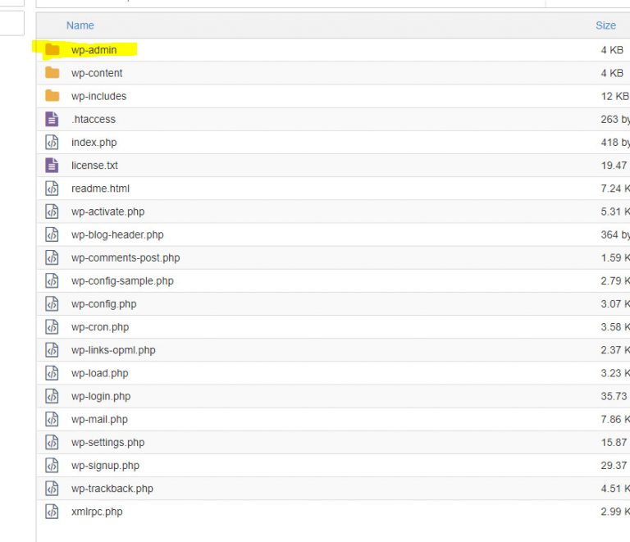Click the 7.86 size cell of wp-mail.php
Screen dimensions: 630x542
[614, 420]
